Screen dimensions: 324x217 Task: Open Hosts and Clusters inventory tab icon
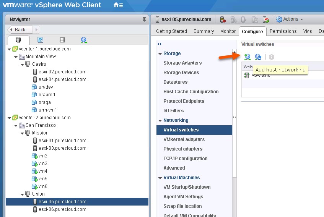click(18, 40)
